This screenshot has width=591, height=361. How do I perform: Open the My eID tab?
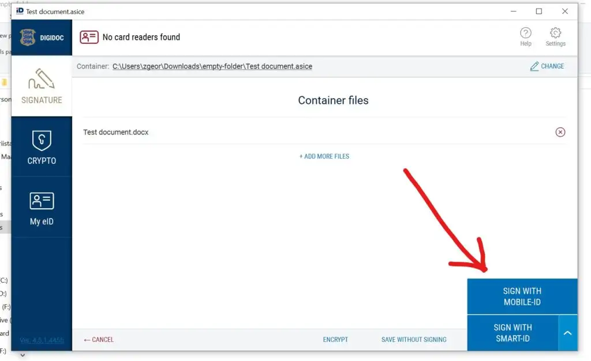(x=41, y=208)
